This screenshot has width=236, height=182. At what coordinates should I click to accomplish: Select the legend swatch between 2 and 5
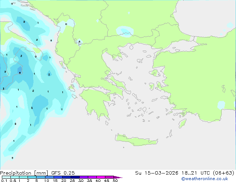coord(32,177)
